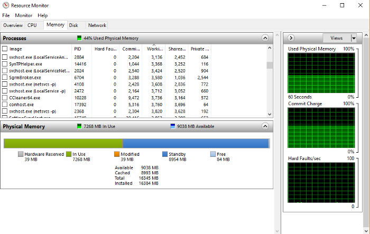This screenshot has height=234, width=370.
Task: Click the green Used Physical Memory indicator icon
Action: tap(79, 38)
